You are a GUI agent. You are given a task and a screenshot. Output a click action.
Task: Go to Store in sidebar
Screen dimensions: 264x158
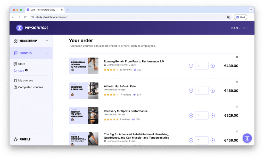[21, 64]
